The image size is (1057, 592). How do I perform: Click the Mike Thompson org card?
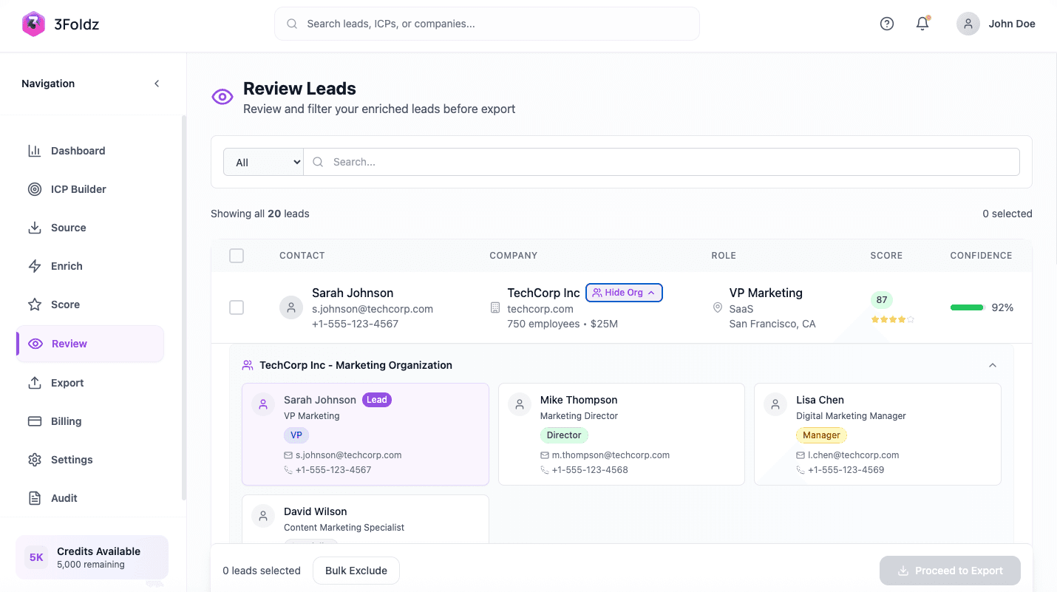622,434
